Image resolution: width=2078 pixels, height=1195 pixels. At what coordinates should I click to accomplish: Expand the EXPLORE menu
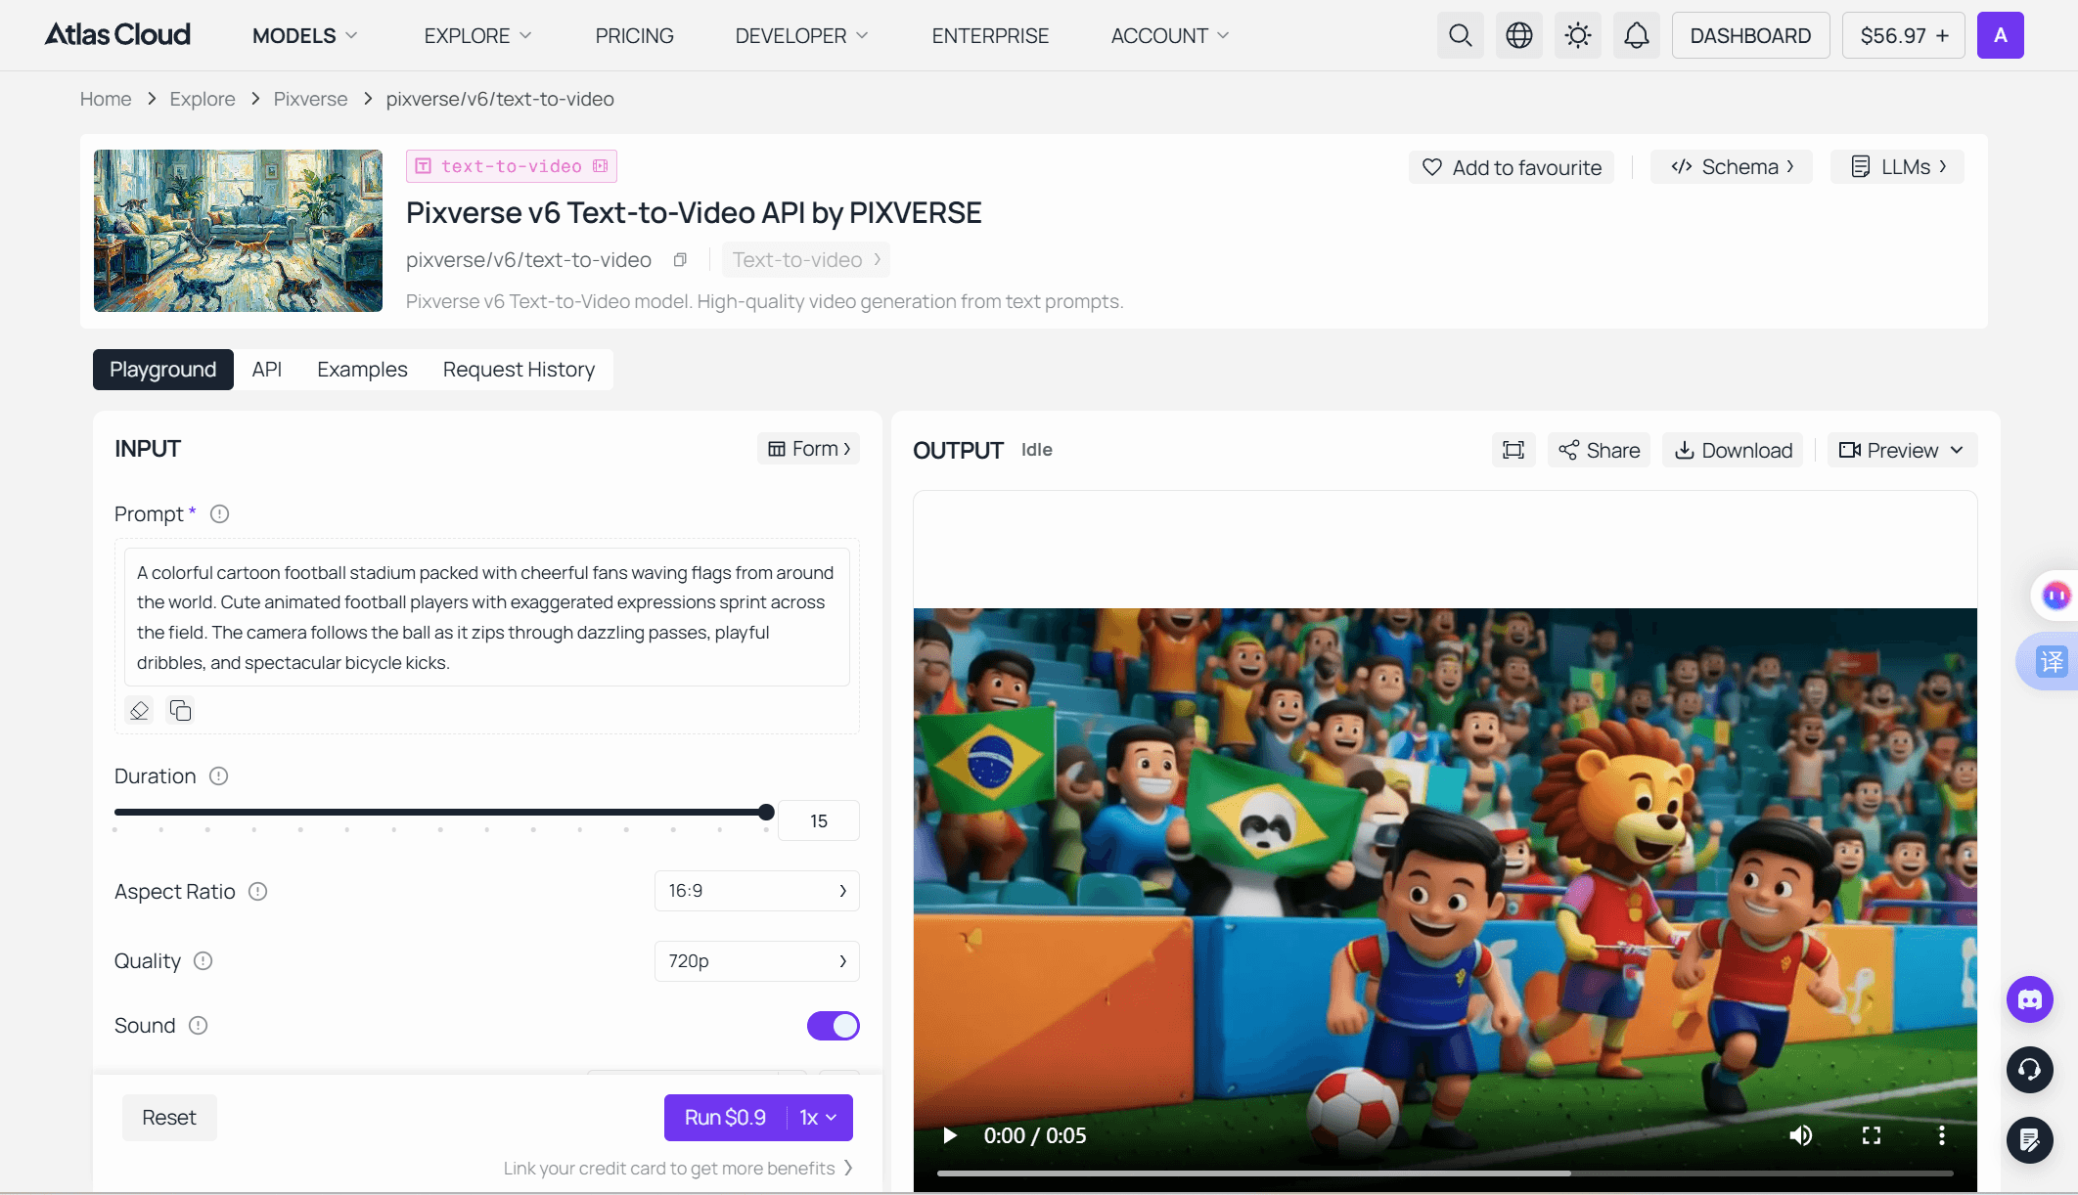[477, 36]
